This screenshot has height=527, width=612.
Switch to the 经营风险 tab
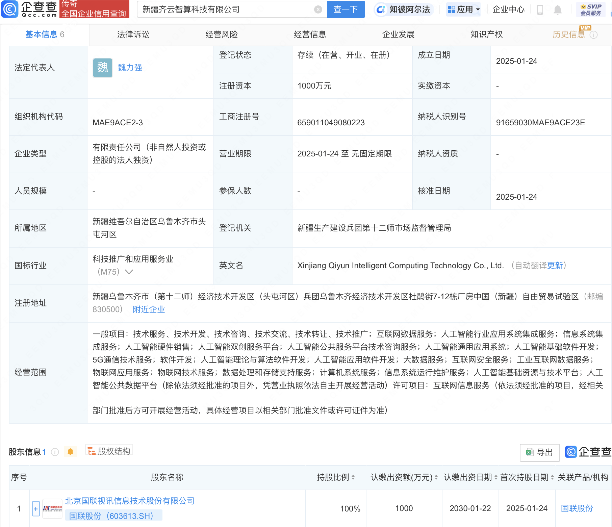[x=222, y=34]
